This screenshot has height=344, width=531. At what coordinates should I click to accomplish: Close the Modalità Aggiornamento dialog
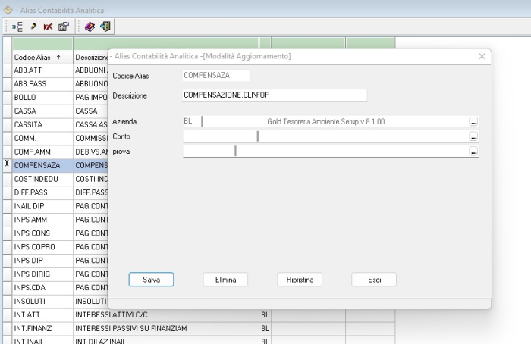pyautogui.click(x=482, y=57)
